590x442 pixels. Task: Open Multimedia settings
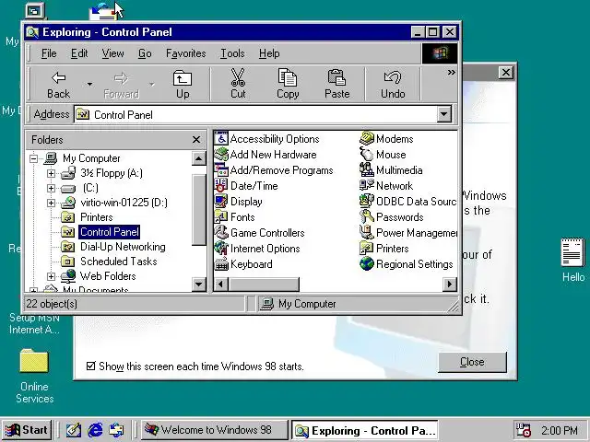coord(391,170)
